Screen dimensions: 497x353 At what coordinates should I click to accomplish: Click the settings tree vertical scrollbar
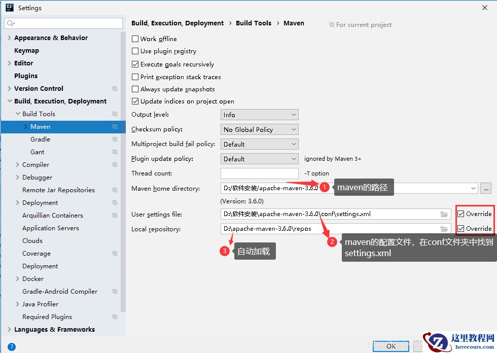point(123,171)
